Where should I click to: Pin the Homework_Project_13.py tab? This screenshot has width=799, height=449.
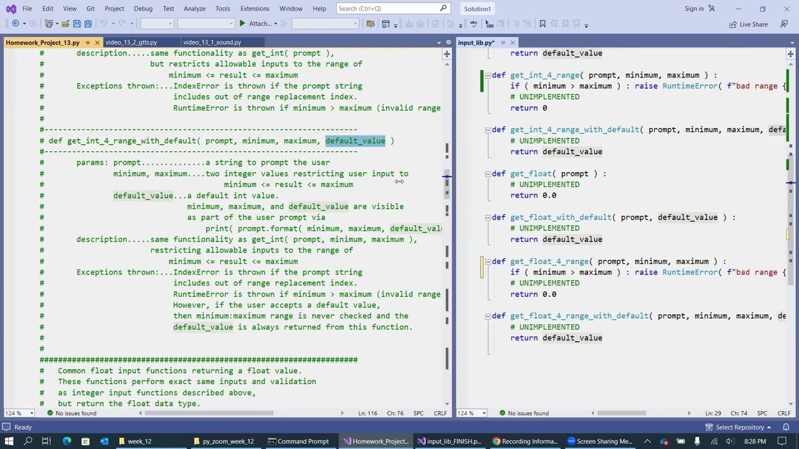87,42
